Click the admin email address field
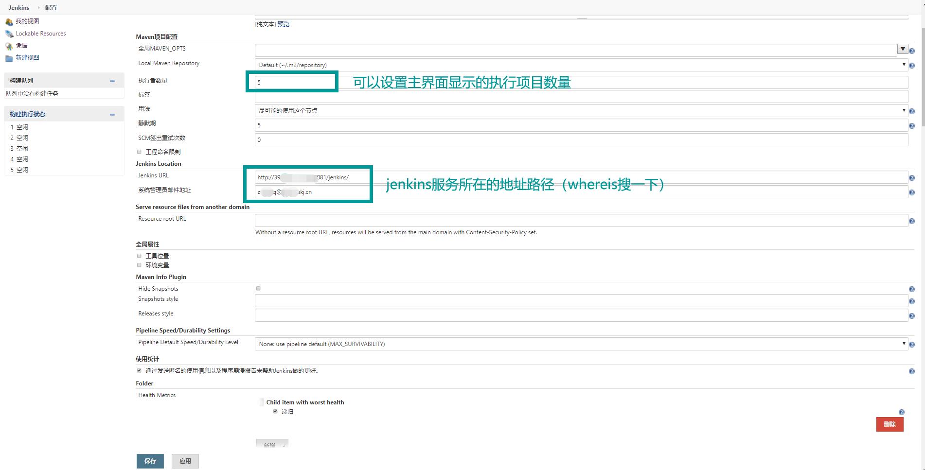Screen dimensions: 925x470 click(581, 192)
